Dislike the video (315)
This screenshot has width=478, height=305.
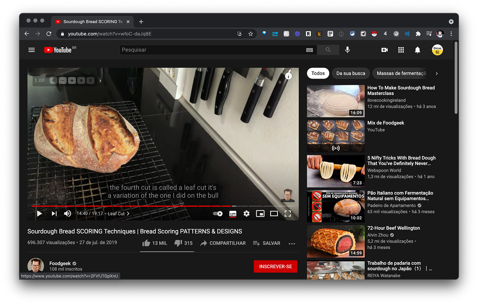point(184,243)
